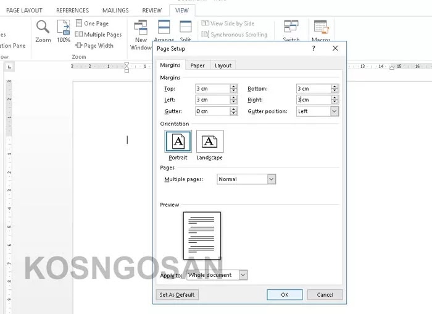The width and height of the screenshot is (432, 314).
Task: Click Set As Default button
Action: [x=177, y=295]
